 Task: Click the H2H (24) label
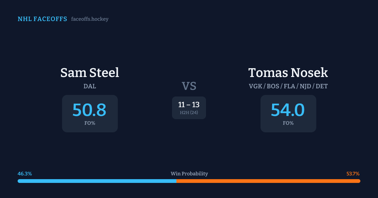[x=189, y=113]
